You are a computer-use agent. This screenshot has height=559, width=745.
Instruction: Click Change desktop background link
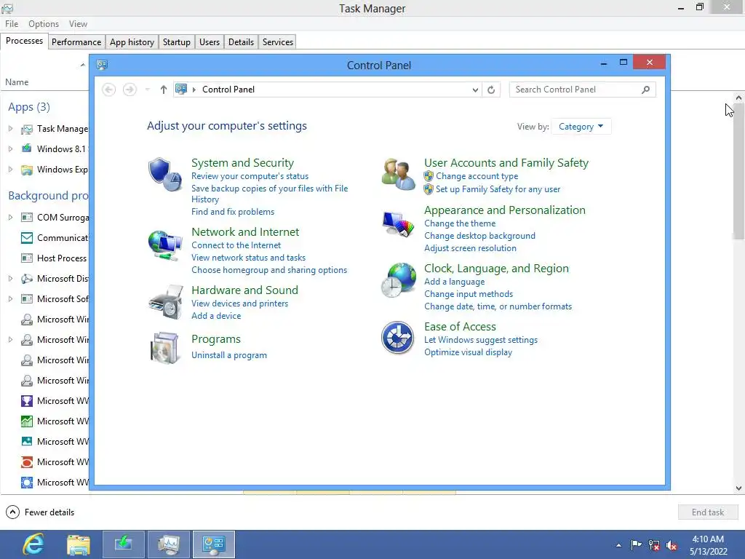coord(479,236)
